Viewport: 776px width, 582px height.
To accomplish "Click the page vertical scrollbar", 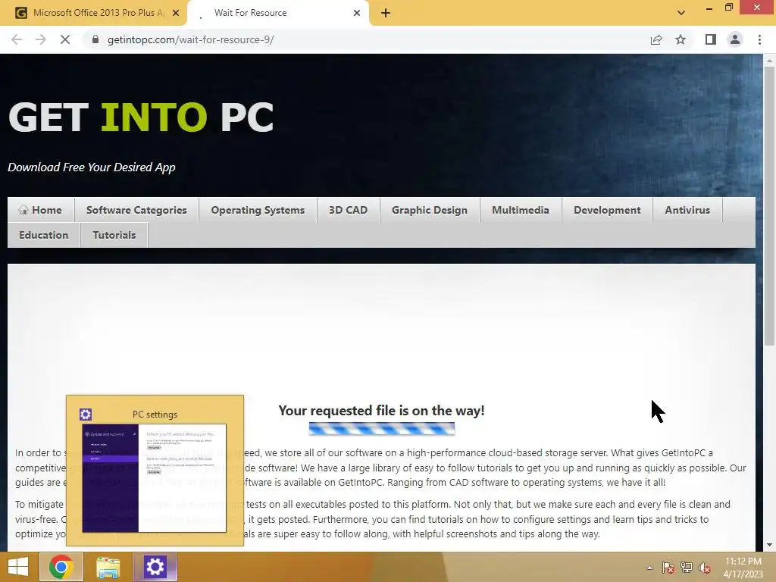I will (x=769, y=206).
